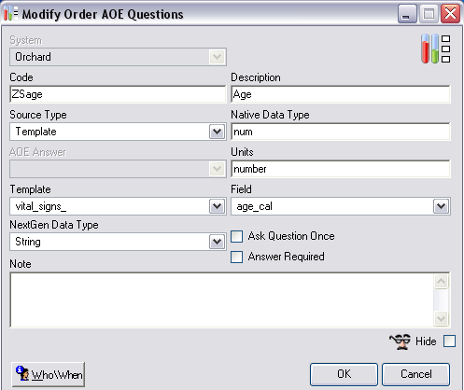Click the title bar test tube icon
464x390 pixels.
coord(11,14)
